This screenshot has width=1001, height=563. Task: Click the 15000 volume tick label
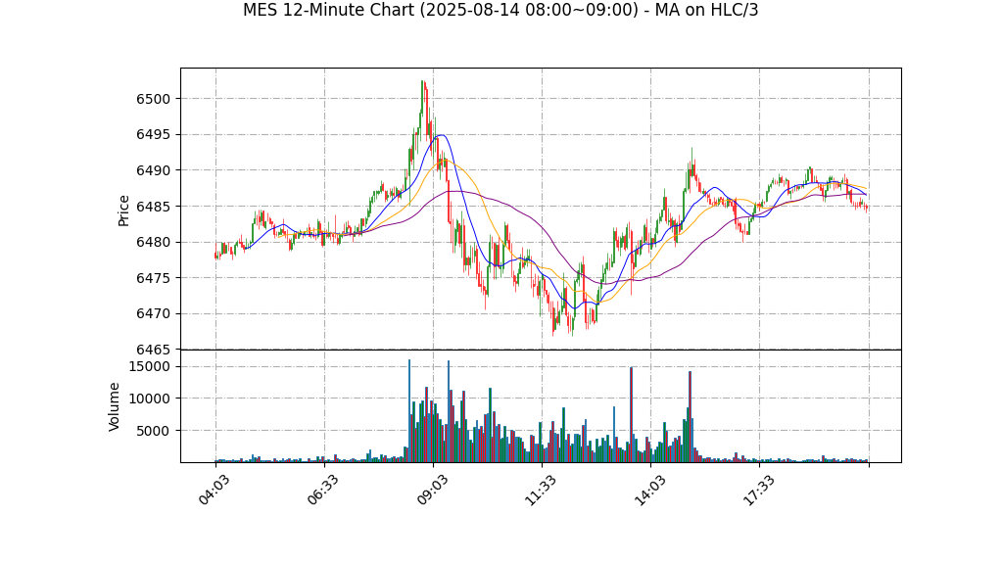pos(150,366)
